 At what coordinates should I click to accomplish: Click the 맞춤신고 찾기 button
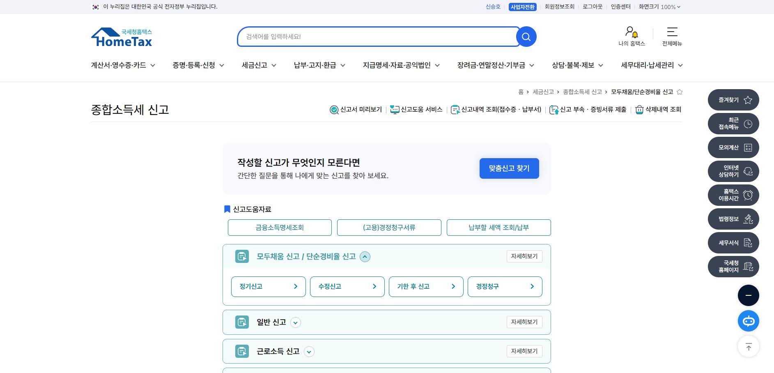(x=509, y=168)
